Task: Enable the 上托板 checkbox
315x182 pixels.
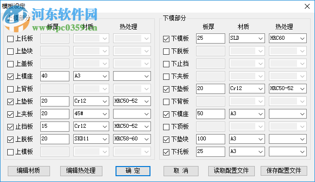Action: coord(10,39)
